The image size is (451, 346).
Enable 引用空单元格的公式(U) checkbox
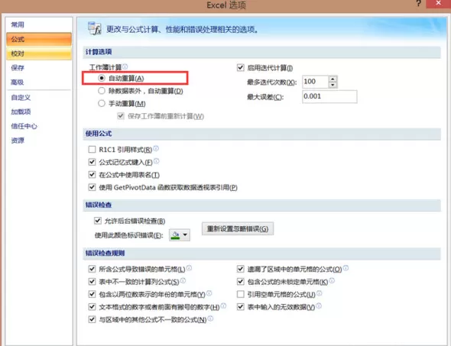pyautogui.click(x=241, y=294)
